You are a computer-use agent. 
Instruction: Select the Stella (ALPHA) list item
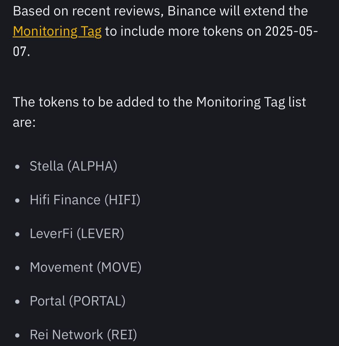click(x=73, y=166)
